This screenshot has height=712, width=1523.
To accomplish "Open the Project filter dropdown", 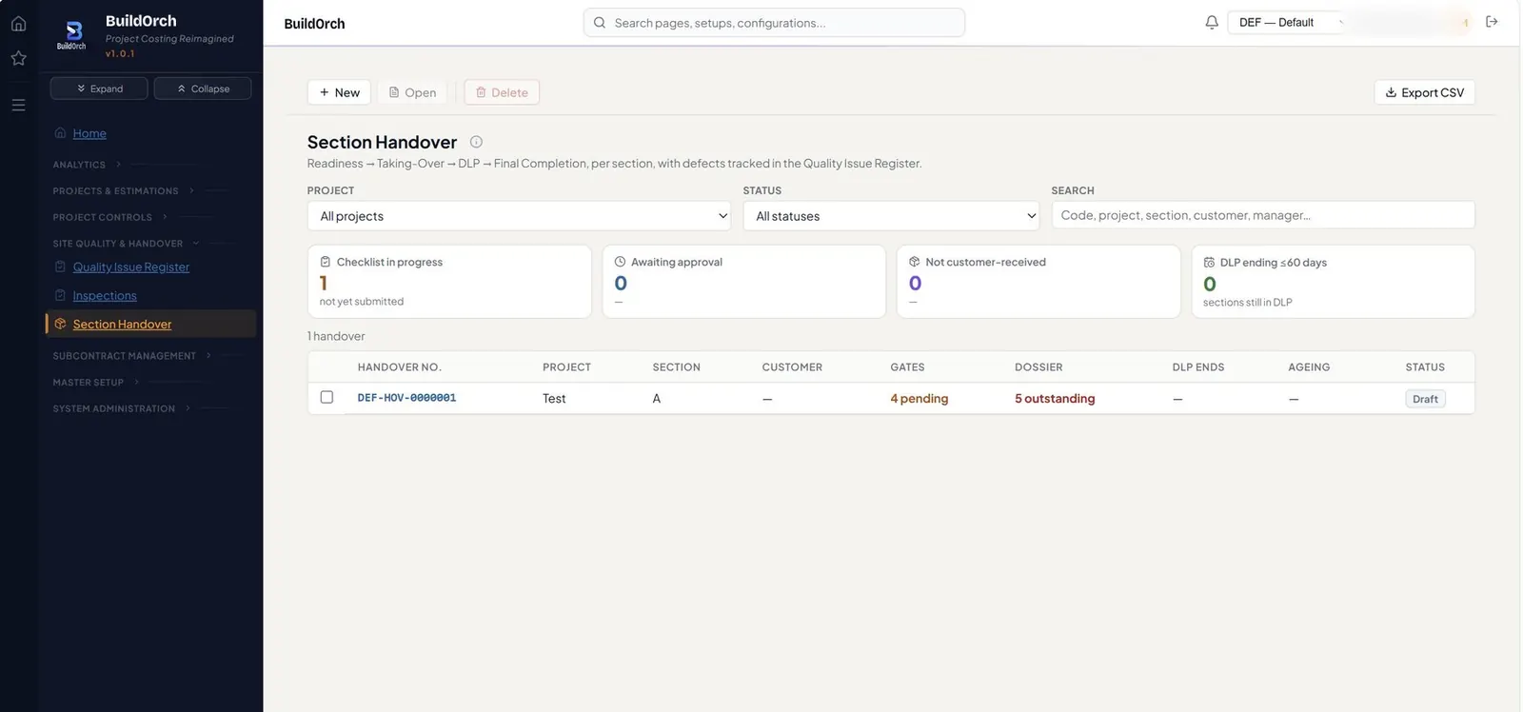I will coord(519,215).
